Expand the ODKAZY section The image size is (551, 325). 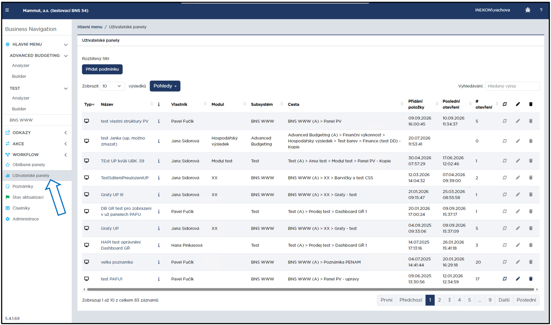pyautogui.click(x=66, y=133)
